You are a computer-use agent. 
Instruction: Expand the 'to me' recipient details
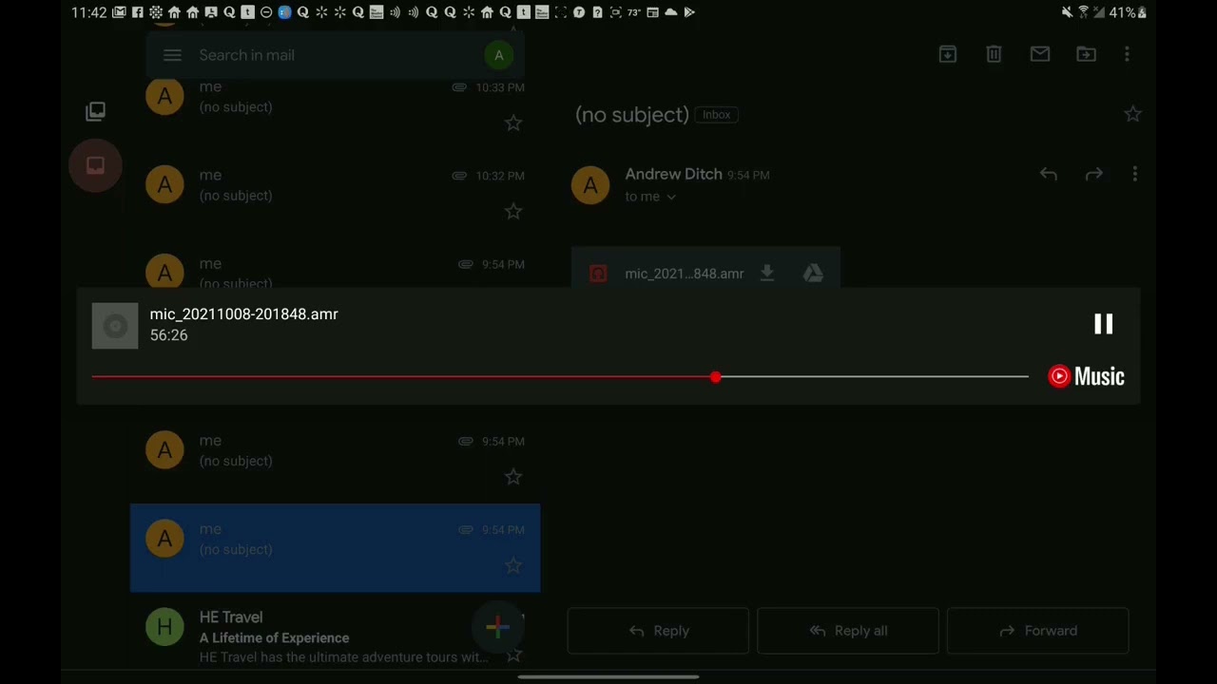click(650, 197)
